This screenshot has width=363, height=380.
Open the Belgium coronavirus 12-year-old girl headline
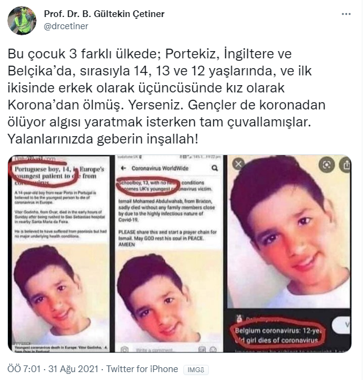[x=277, y=336]
